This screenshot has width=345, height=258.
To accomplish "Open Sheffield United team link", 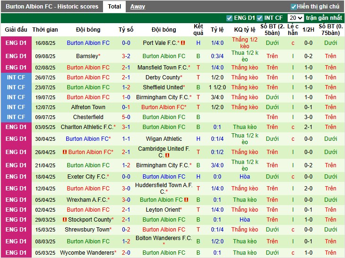I will [164, 87].
